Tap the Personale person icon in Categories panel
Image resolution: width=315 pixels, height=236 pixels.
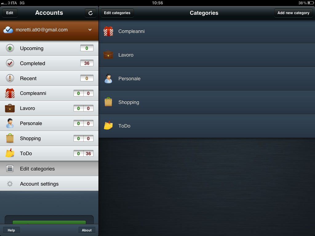108,78
